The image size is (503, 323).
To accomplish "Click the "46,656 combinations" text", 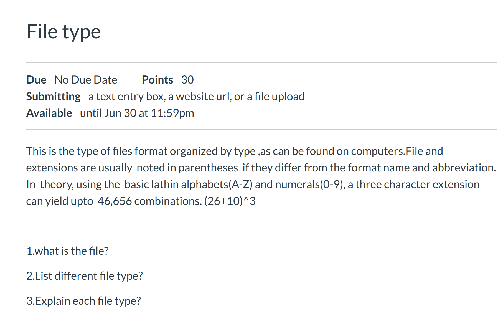I will coord(149,201).
